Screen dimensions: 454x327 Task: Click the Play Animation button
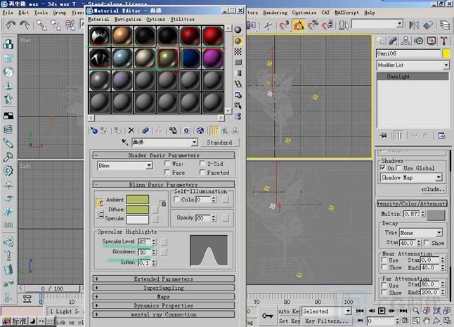coord(382,311)
